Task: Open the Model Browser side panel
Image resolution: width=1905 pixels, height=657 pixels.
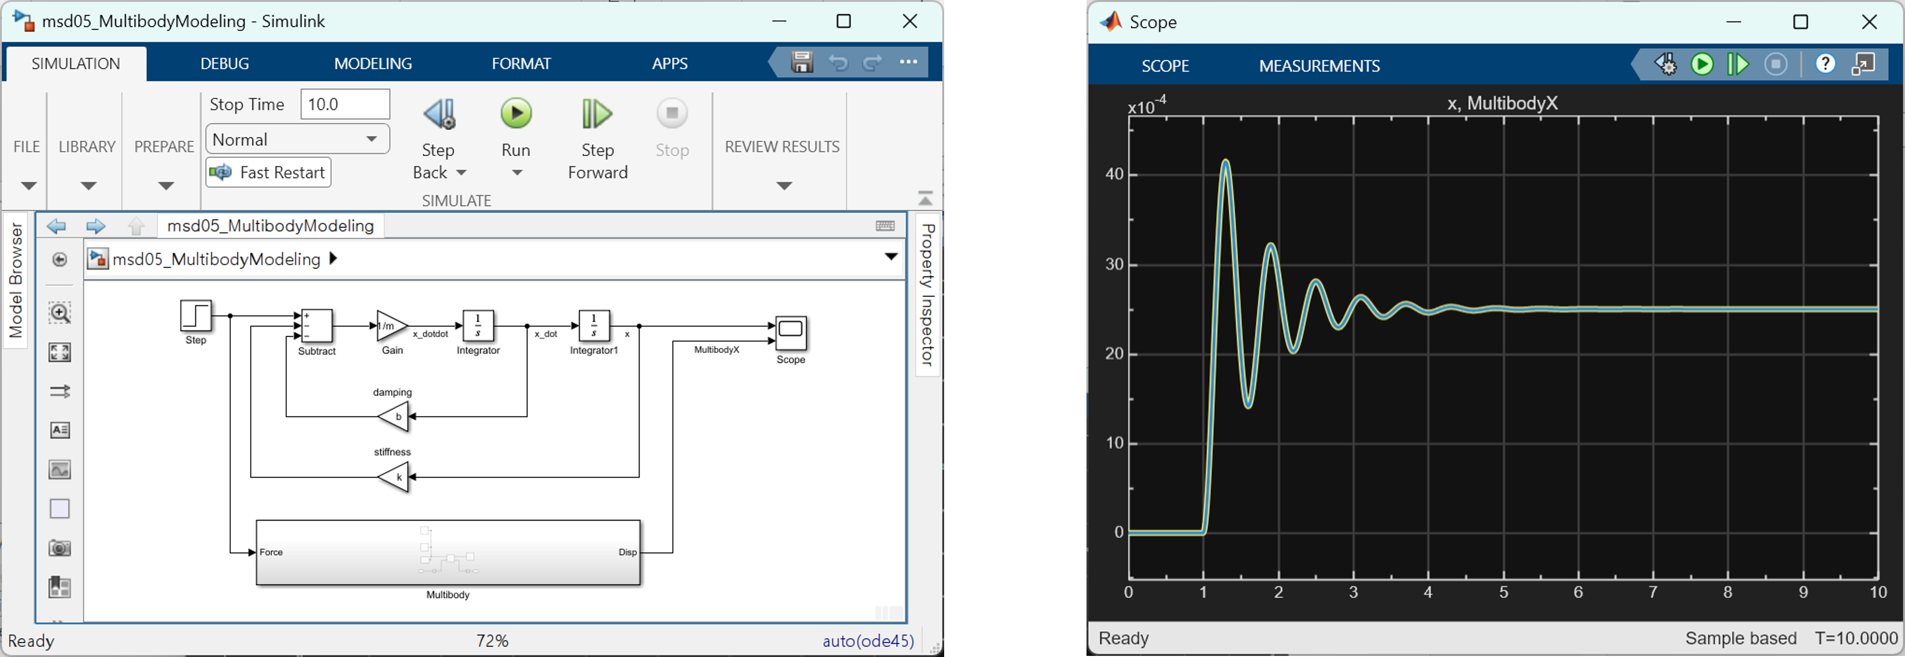Action: pyautogui.click(x=16, y=281)
